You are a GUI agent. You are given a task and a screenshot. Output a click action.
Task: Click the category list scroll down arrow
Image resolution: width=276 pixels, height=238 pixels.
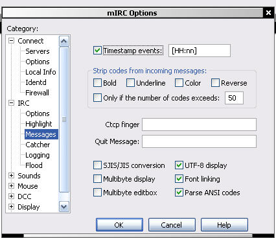tap(64, 207)
